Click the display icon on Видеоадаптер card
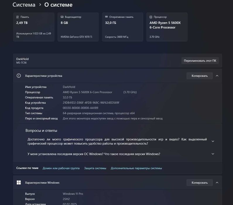The width and height of the screenshot is (233, 205). (62, 17)
